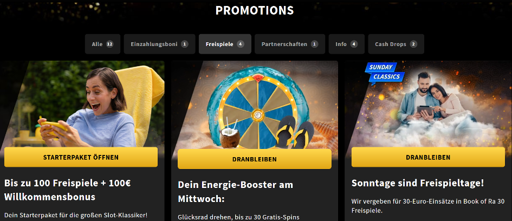Select the Partnerschaften tab
Viewport: 512px width, 221px height.
[x=290, y=44]
